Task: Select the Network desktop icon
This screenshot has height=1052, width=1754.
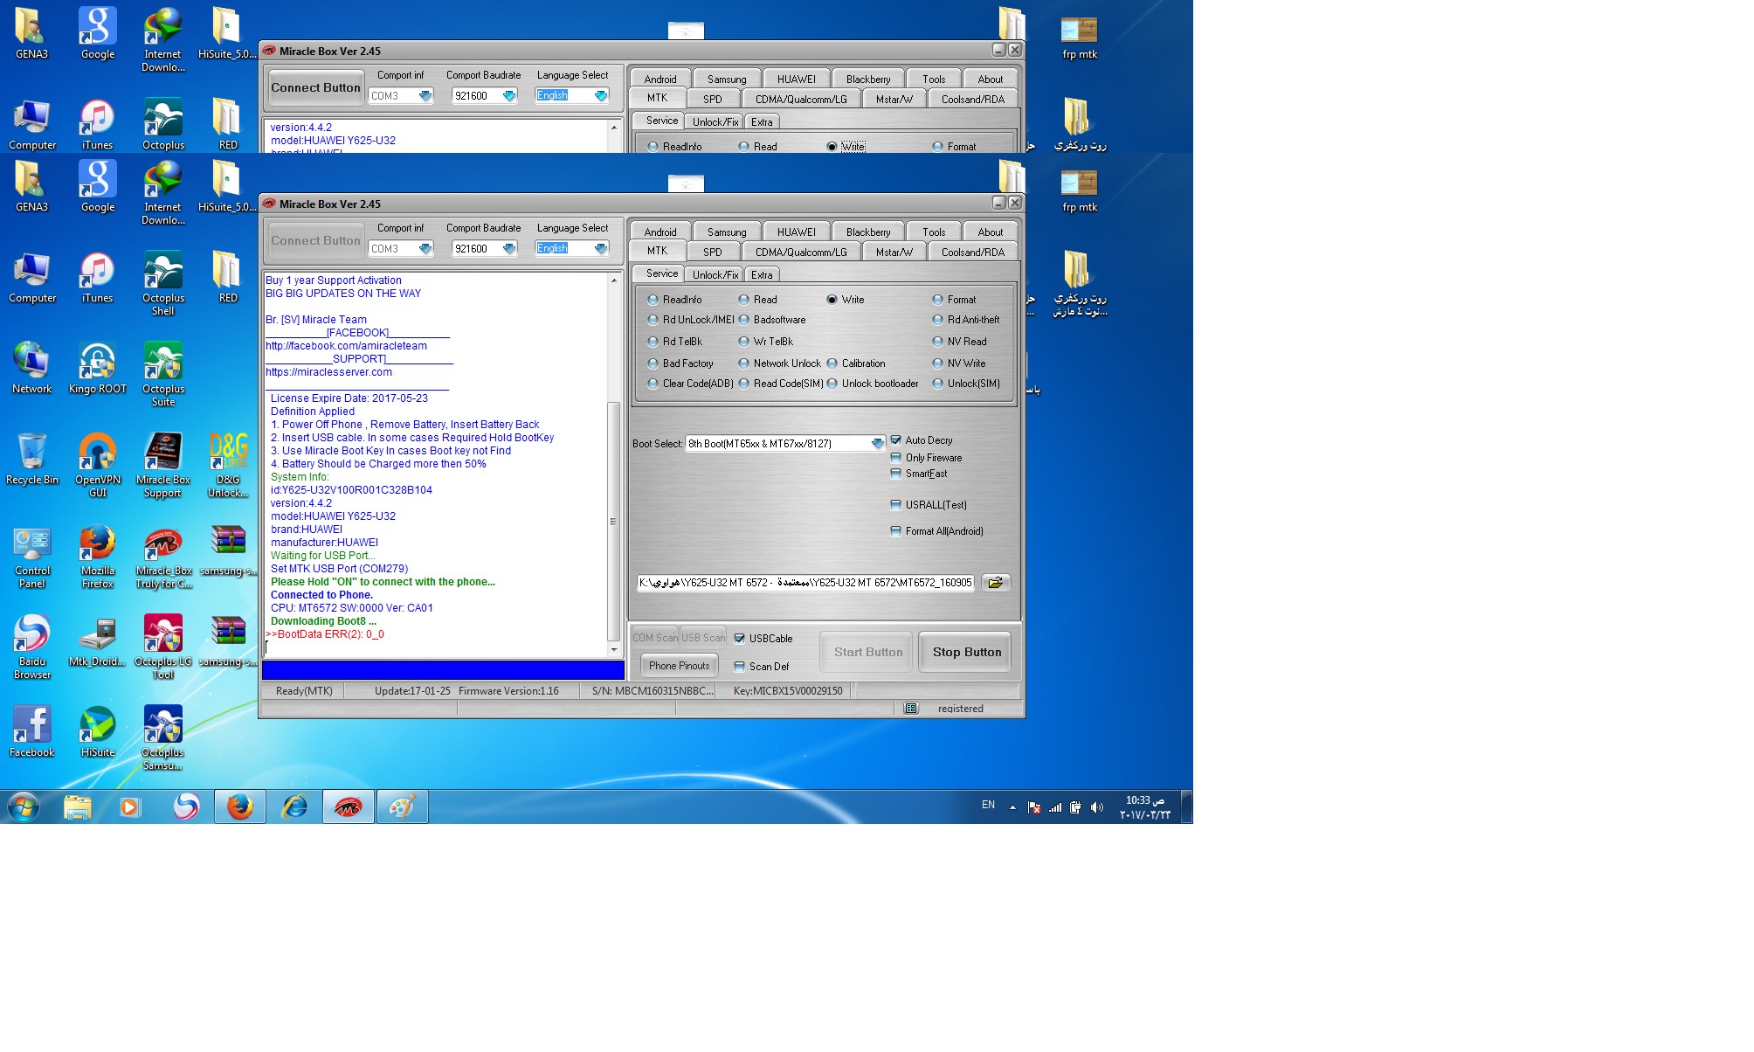Action: (32, 368)
